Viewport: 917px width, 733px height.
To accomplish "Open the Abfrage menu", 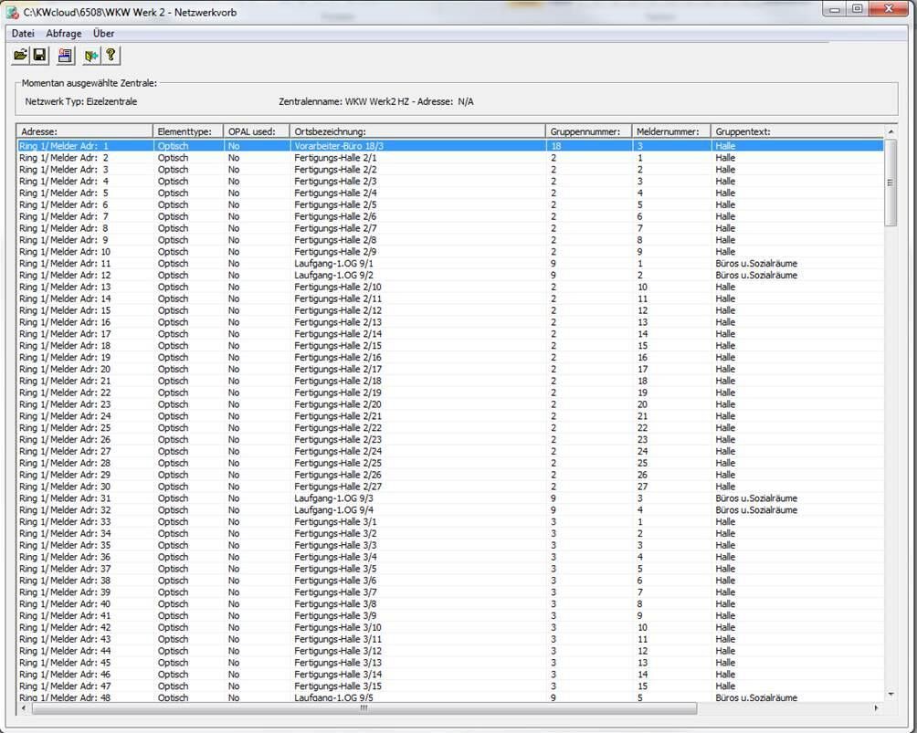I will [64, 33].
